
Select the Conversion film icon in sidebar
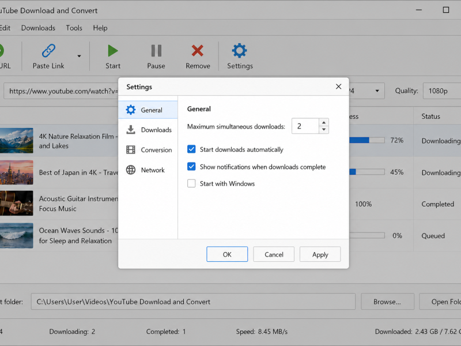pos(131,150)
